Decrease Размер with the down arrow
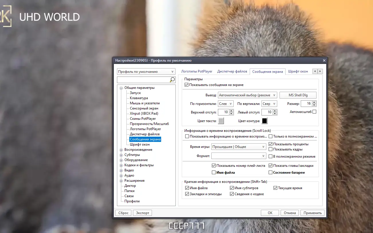Image resolution: width=373 pixels, height=233 pixels. tap(314, 105)
